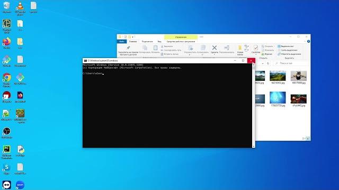The height and width of the screenshot is (190, 339).
Task: Click Deselect (Снять выделение) in Explorer ribbon
Action: [x=288, y=50]
